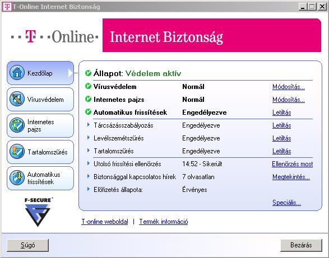
Task: Click the Internetes pajzs globe icon
Action: (17, 125)
